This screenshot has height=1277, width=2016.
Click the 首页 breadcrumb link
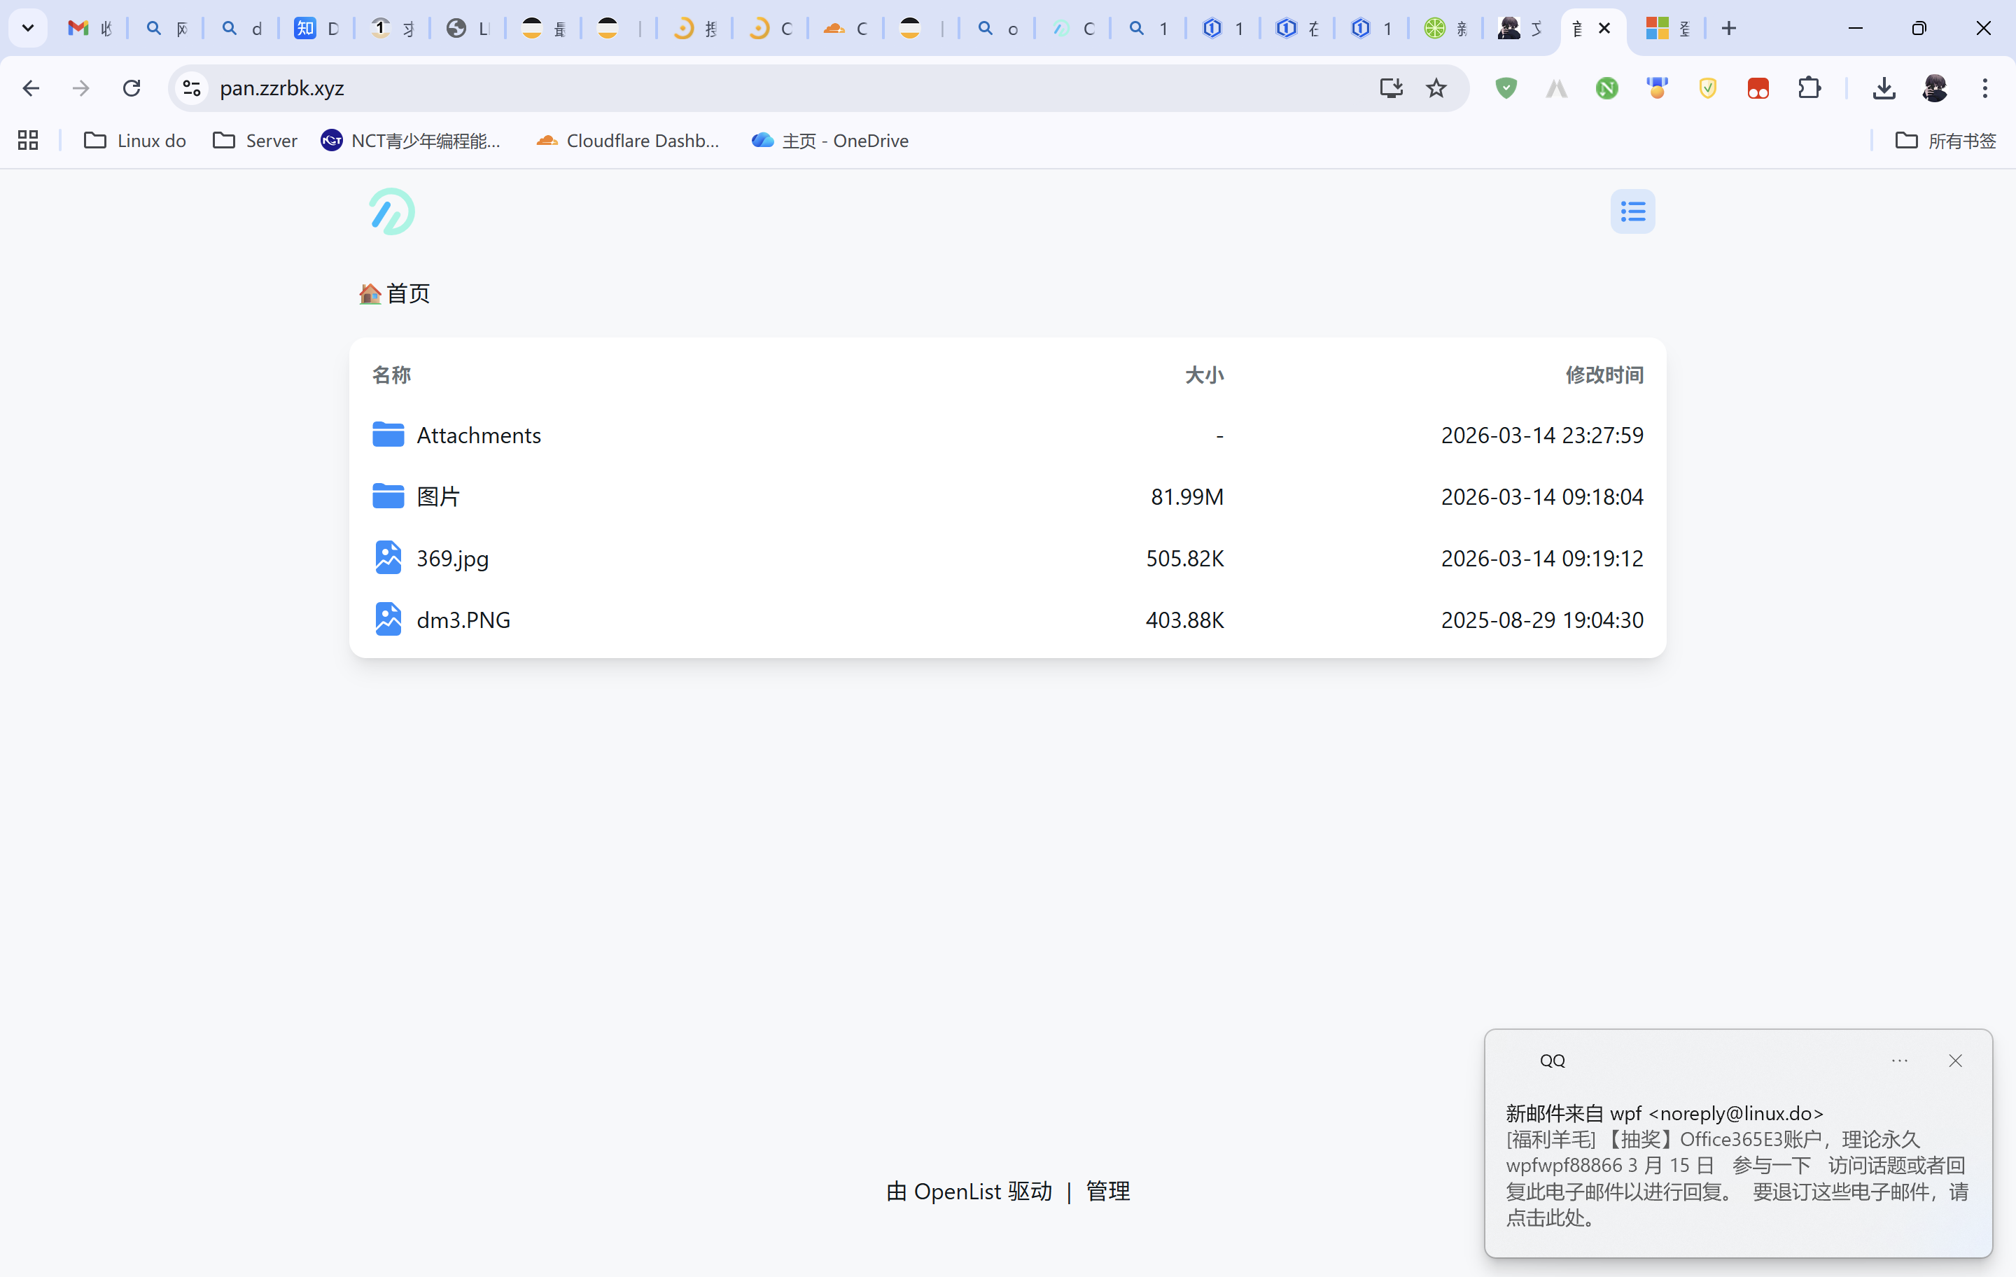(407, 293)
